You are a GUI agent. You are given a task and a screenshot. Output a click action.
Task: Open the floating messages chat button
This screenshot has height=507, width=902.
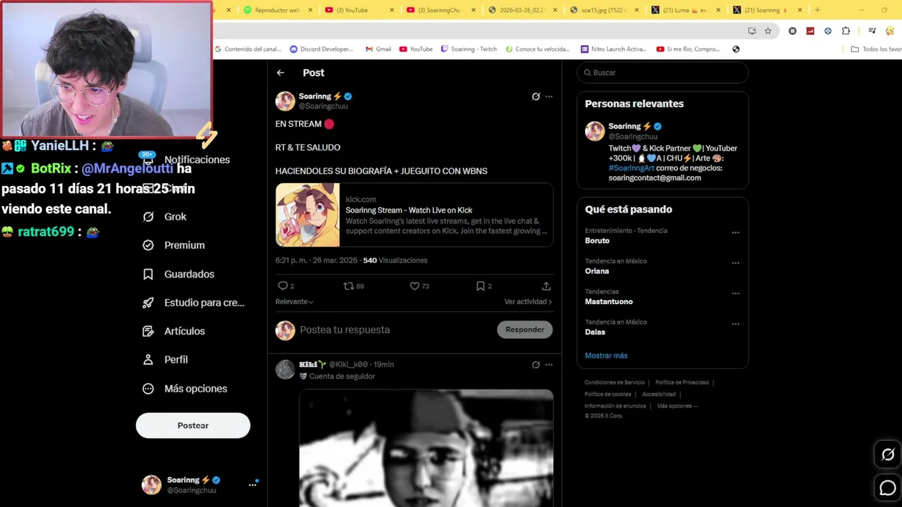(888, 487)
